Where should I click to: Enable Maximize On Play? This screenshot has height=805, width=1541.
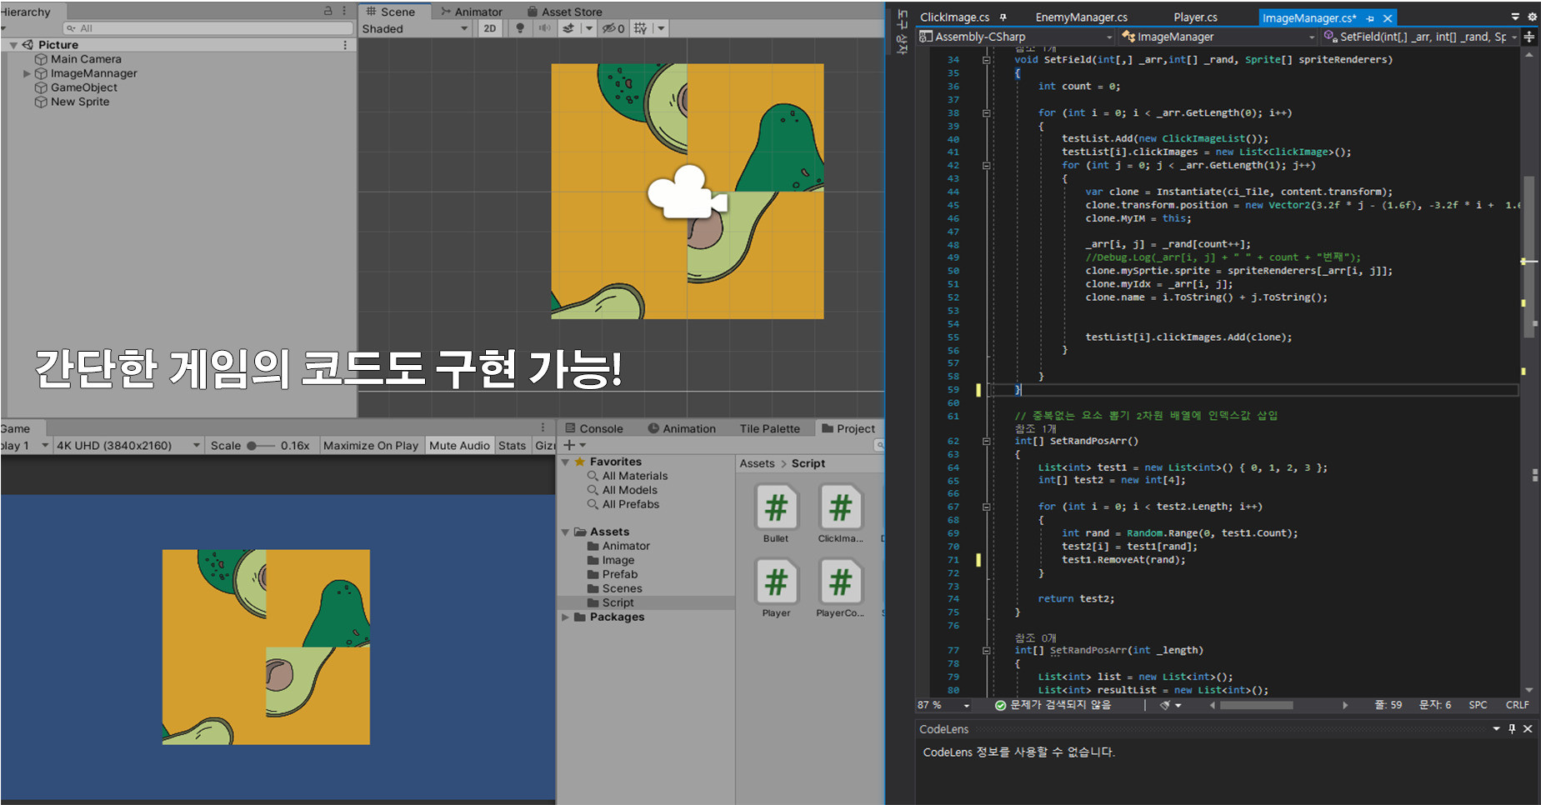[371, 446]
